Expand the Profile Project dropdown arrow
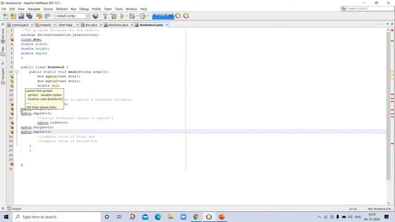The width and height of the screenshot is (395, 222). (x=148, y=16)
